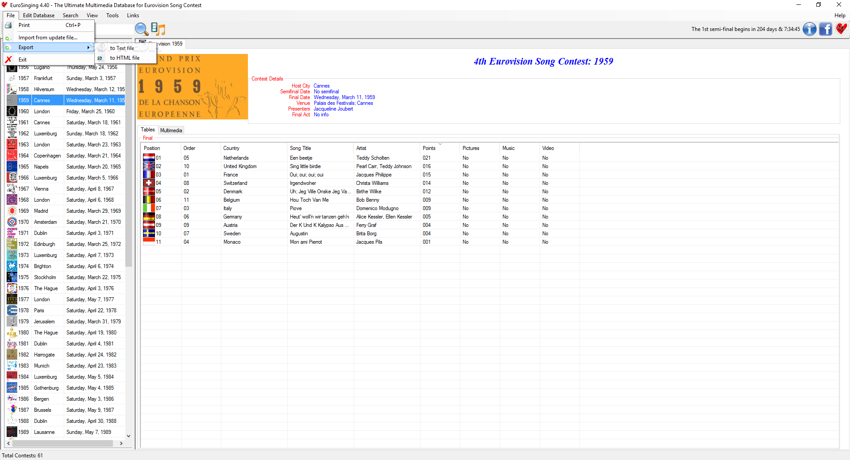Sort by the Video column header

(x=560, y=148)
